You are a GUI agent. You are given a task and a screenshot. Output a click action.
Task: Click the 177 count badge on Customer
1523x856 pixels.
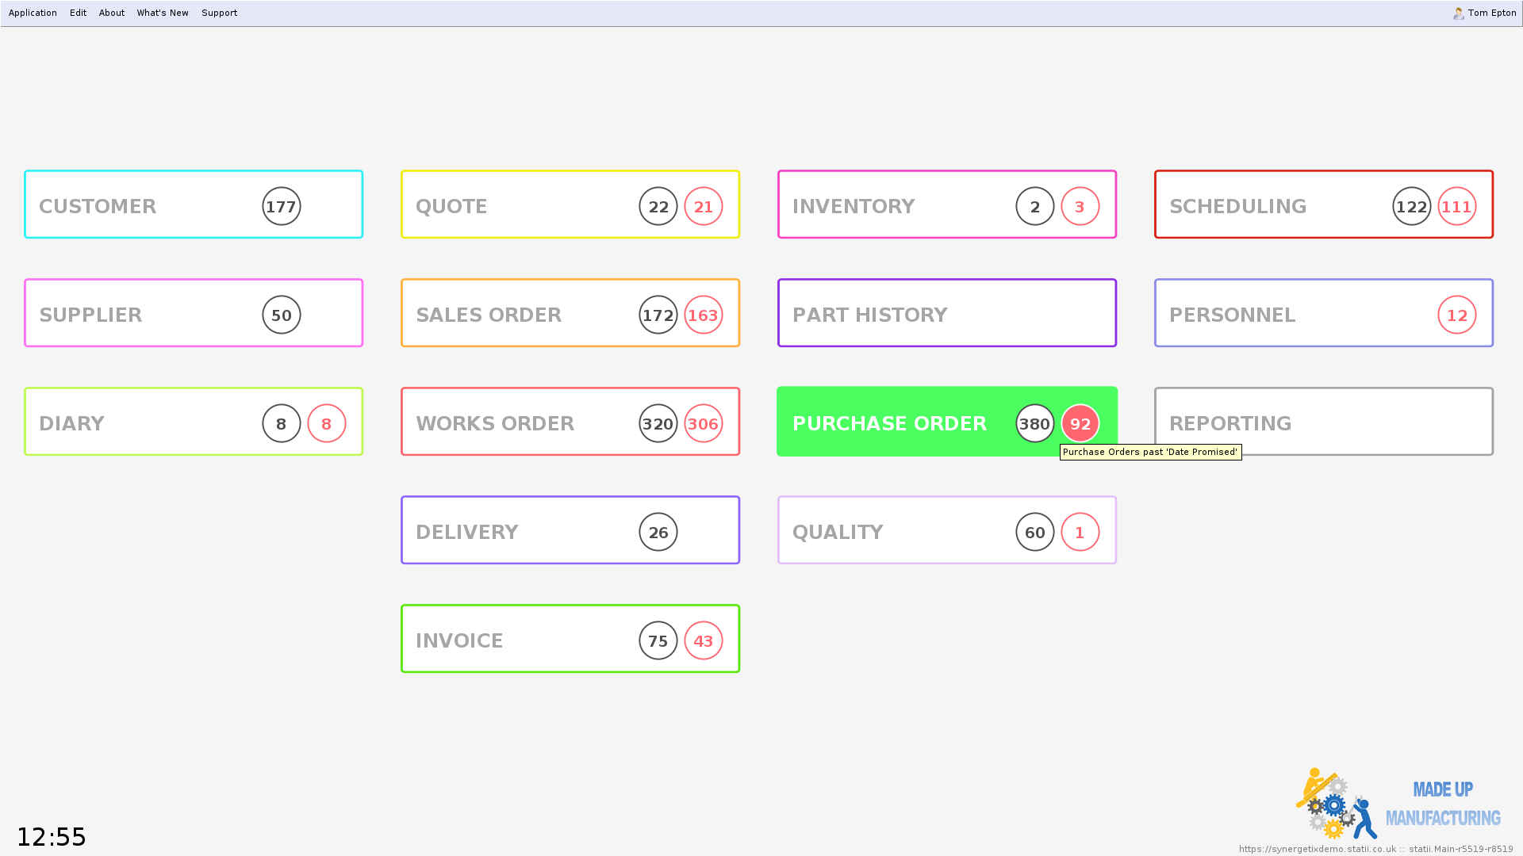pyautogui.click(x=281, y=207)
